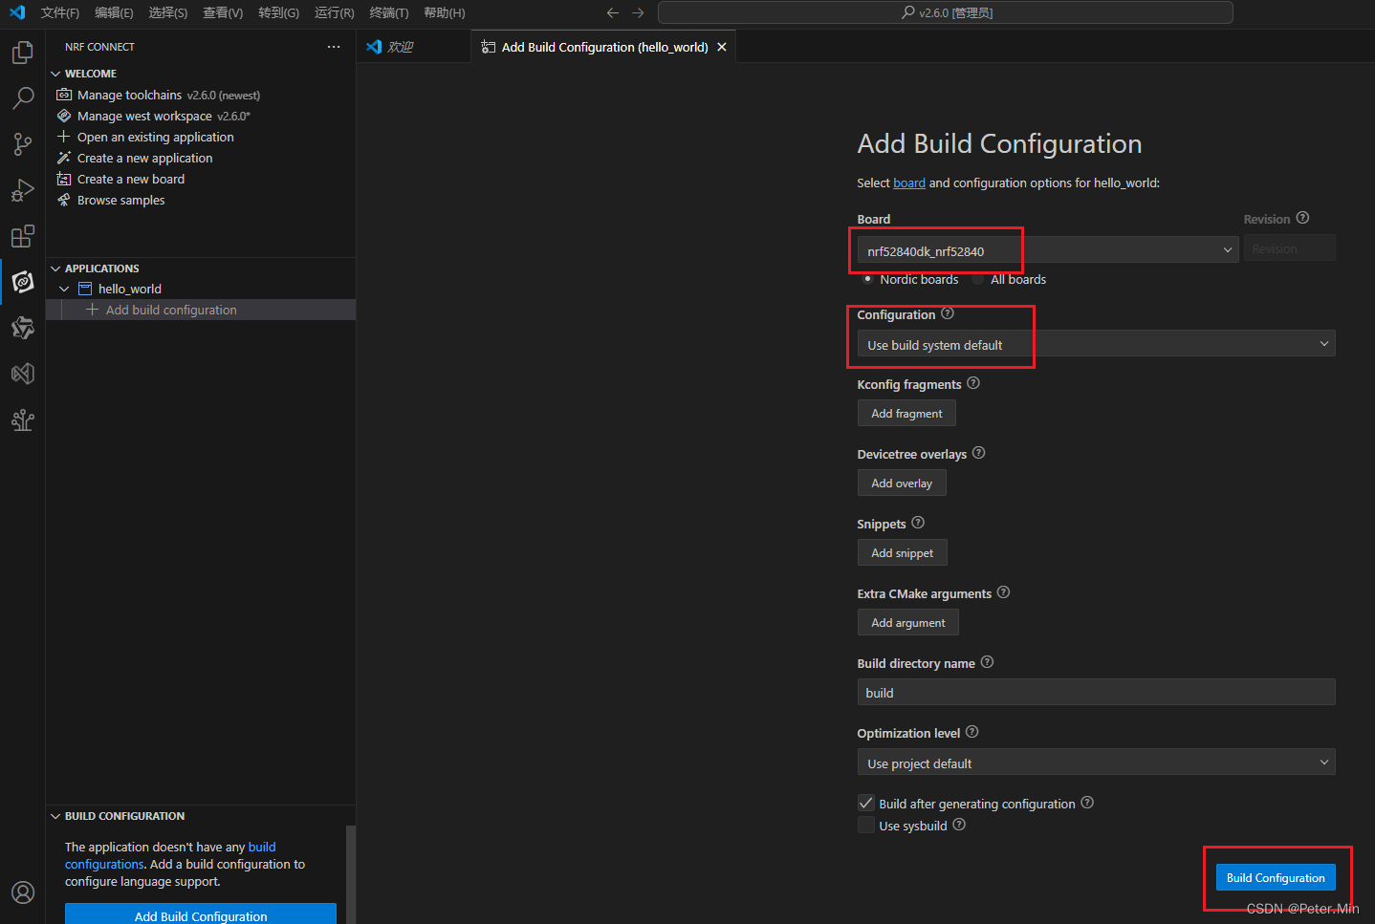1375x924 pixels.
Task: Show help for Configuration field
Action: coord(948,313)
